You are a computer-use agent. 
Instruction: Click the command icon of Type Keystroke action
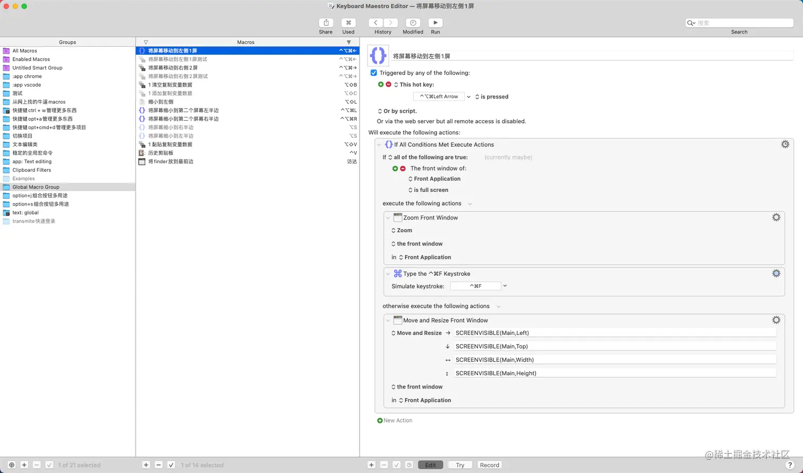coord(398,274)
